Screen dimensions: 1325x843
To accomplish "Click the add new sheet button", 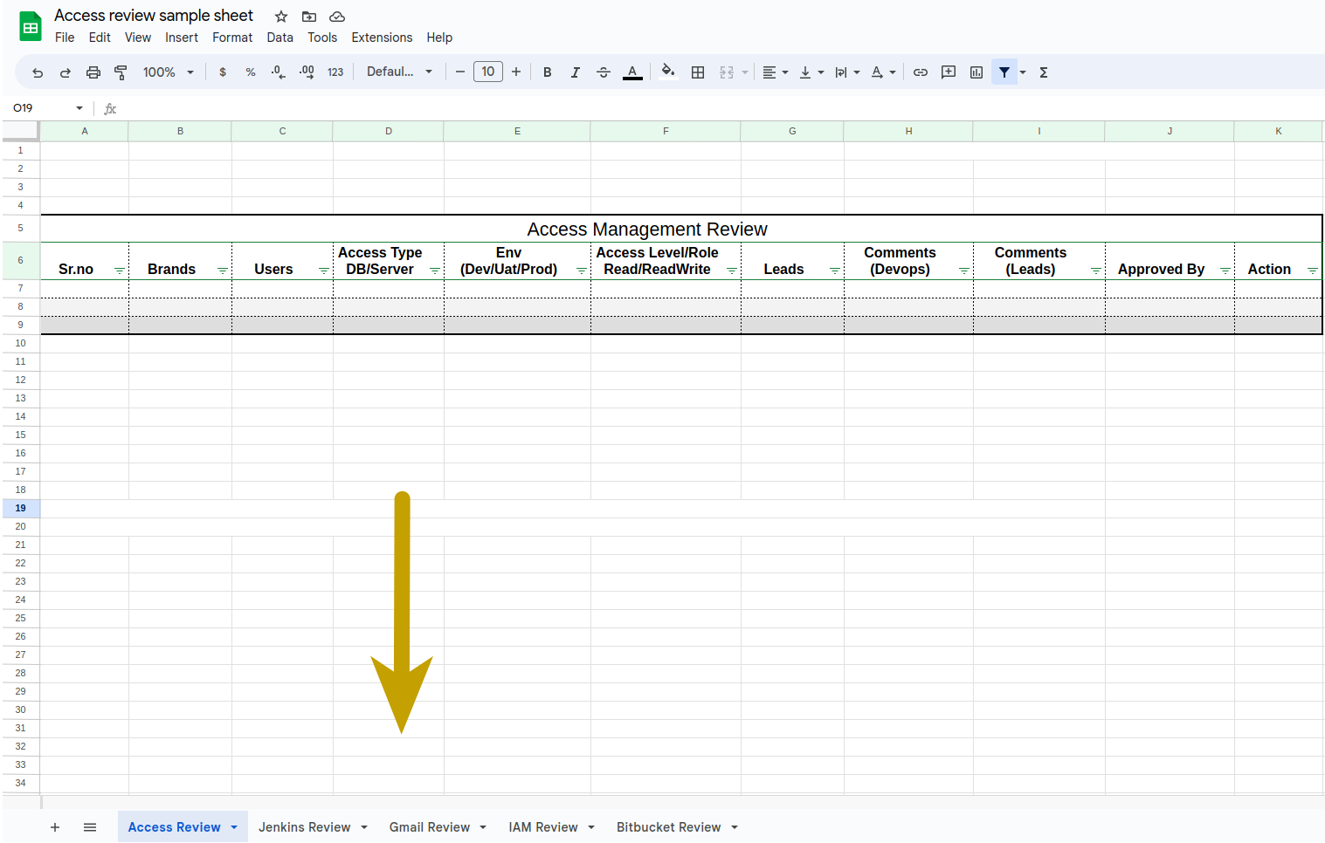I will 55,827.
